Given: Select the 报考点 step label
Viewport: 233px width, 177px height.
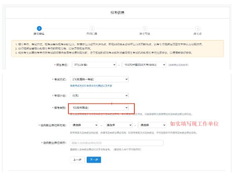Looking at the screenshot, I should [198, 34].
